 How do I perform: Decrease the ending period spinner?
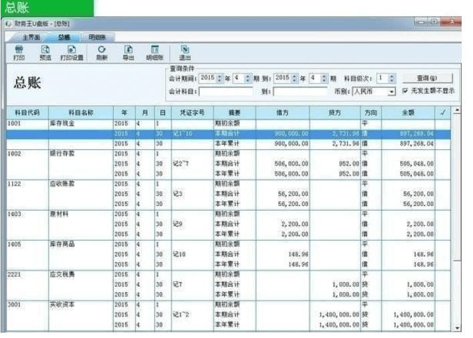pos(324,81)
